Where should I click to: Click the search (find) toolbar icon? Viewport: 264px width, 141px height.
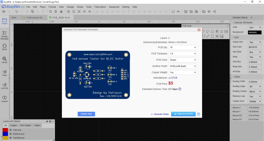point(50,12)
